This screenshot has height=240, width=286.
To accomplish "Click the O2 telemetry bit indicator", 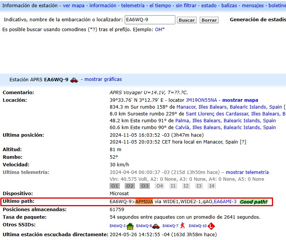I will tap(130, 186).
